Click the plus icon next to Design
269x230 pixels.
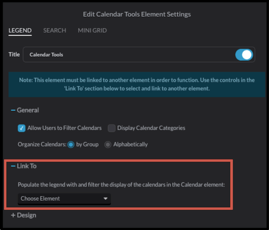(x=13, y=215)
